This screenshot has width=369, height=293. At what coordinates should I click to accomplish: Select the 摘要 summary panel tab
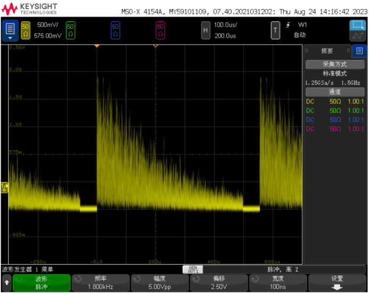tap(327, 51)
